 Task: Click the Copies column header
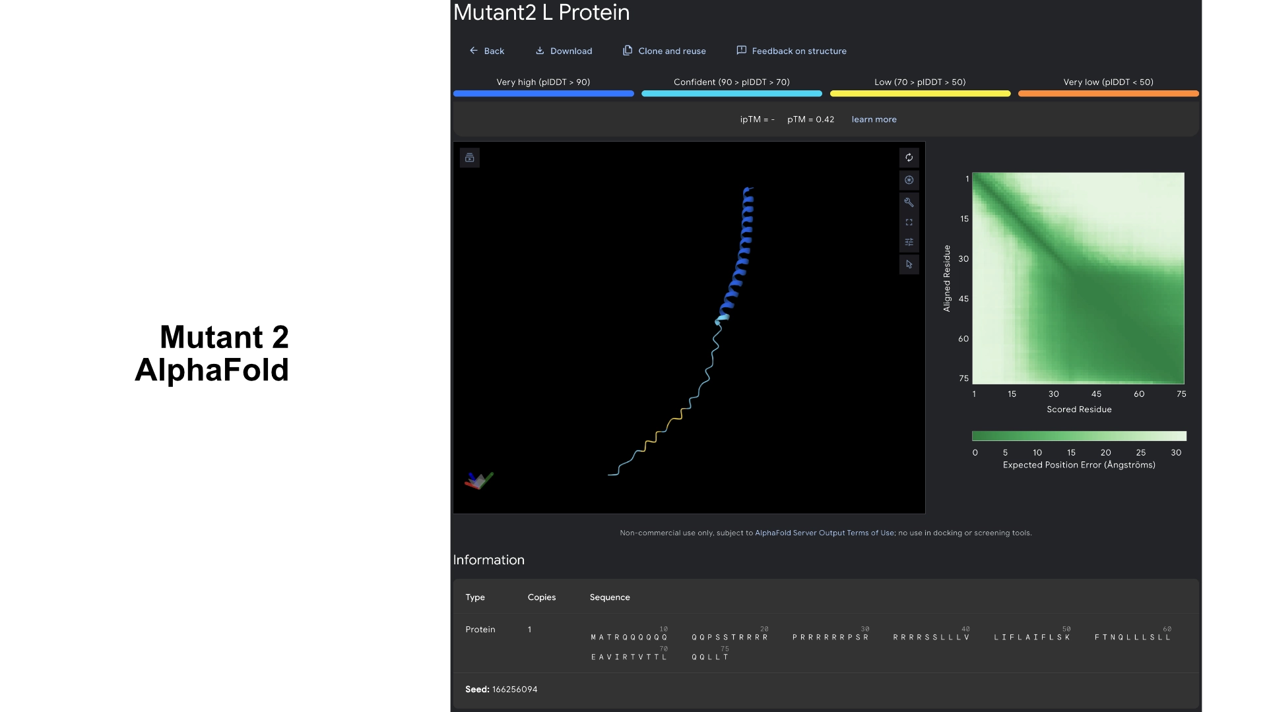click(542, 597)
